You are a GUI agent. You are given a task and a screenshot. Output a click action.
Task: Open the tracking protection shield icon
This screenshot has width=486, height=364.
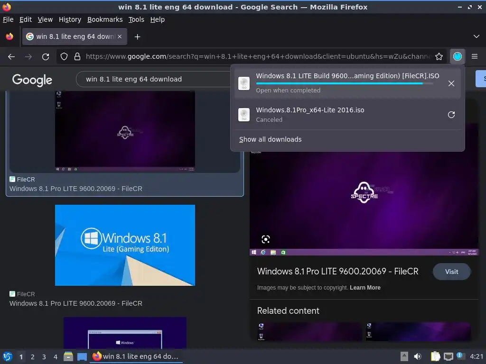(x=64, y=56)
